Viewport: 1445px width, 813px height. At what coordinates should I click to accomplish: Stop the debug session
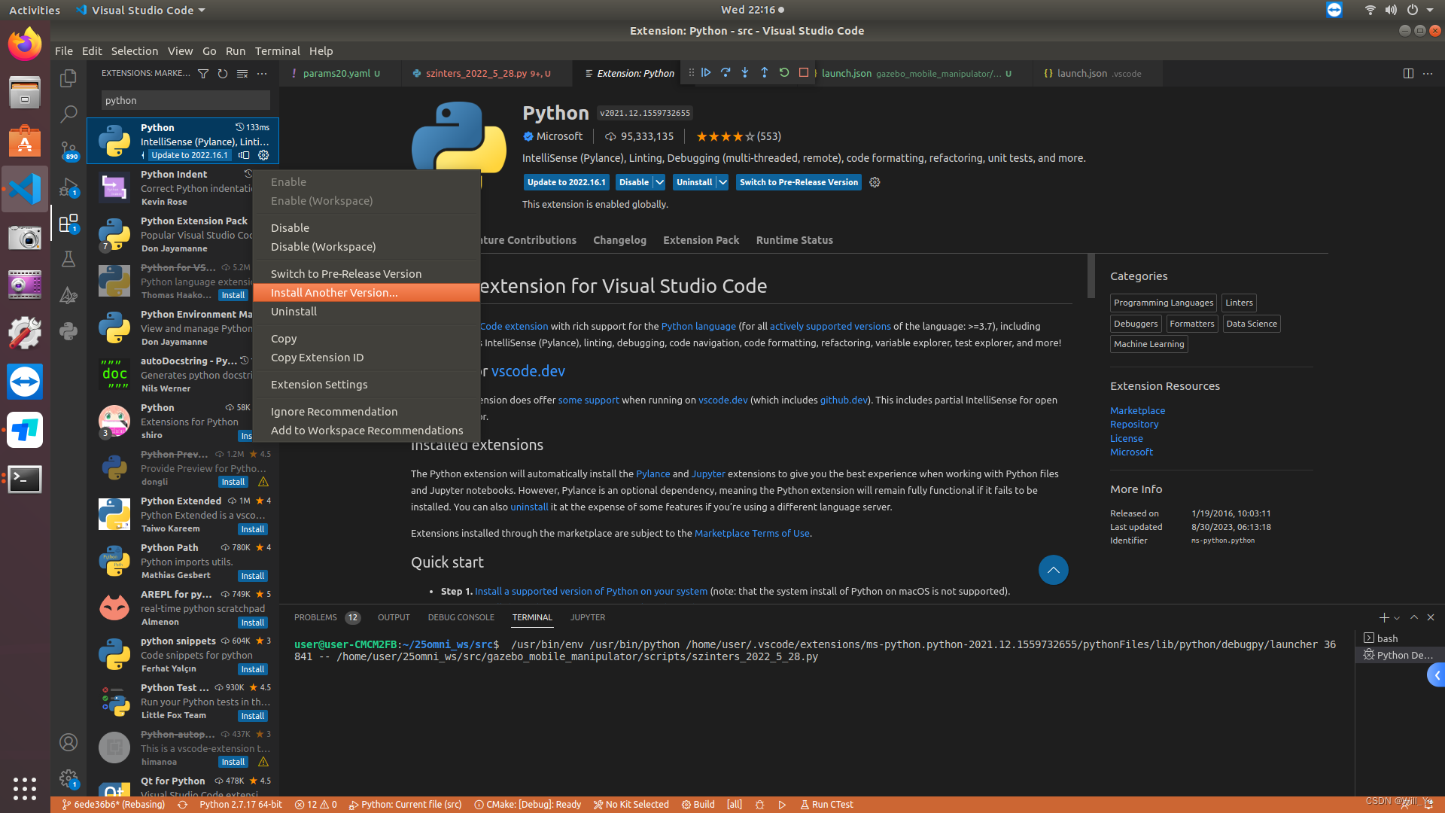(x=804, y=73)
